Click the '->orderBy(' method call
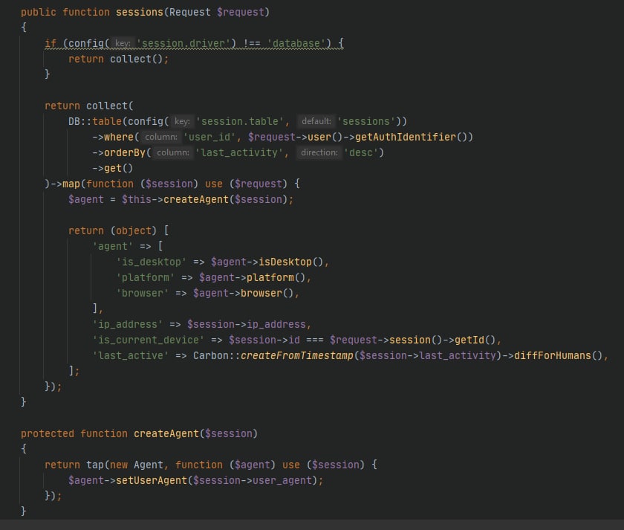 (x=122, y=152)
